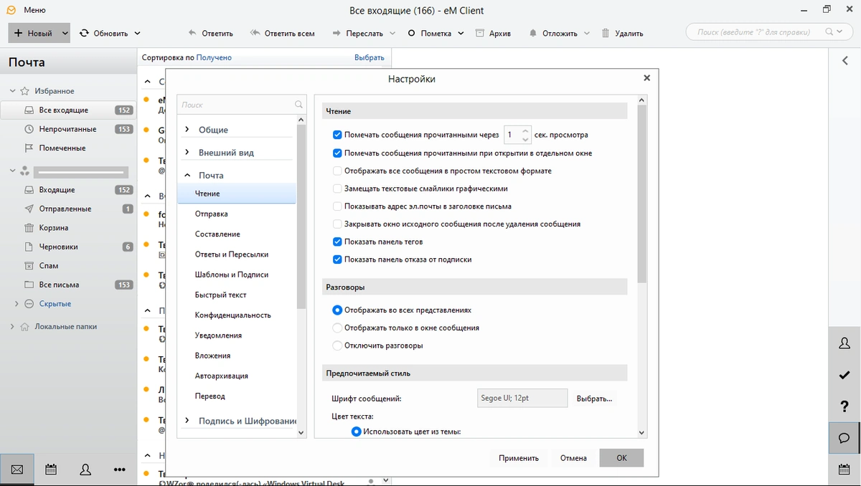
Task: Expand Подпись и Шифрование section
Action: 187,421
